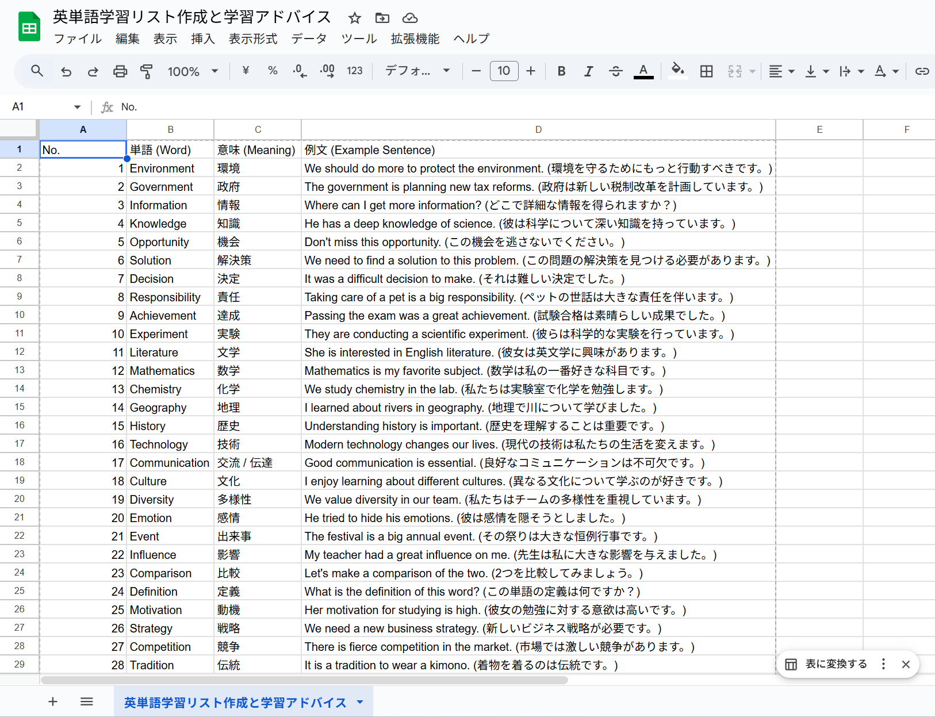Open more options in convert-to-table popup
Viewport: 935px width, 717px height.
tap(884, 664)
